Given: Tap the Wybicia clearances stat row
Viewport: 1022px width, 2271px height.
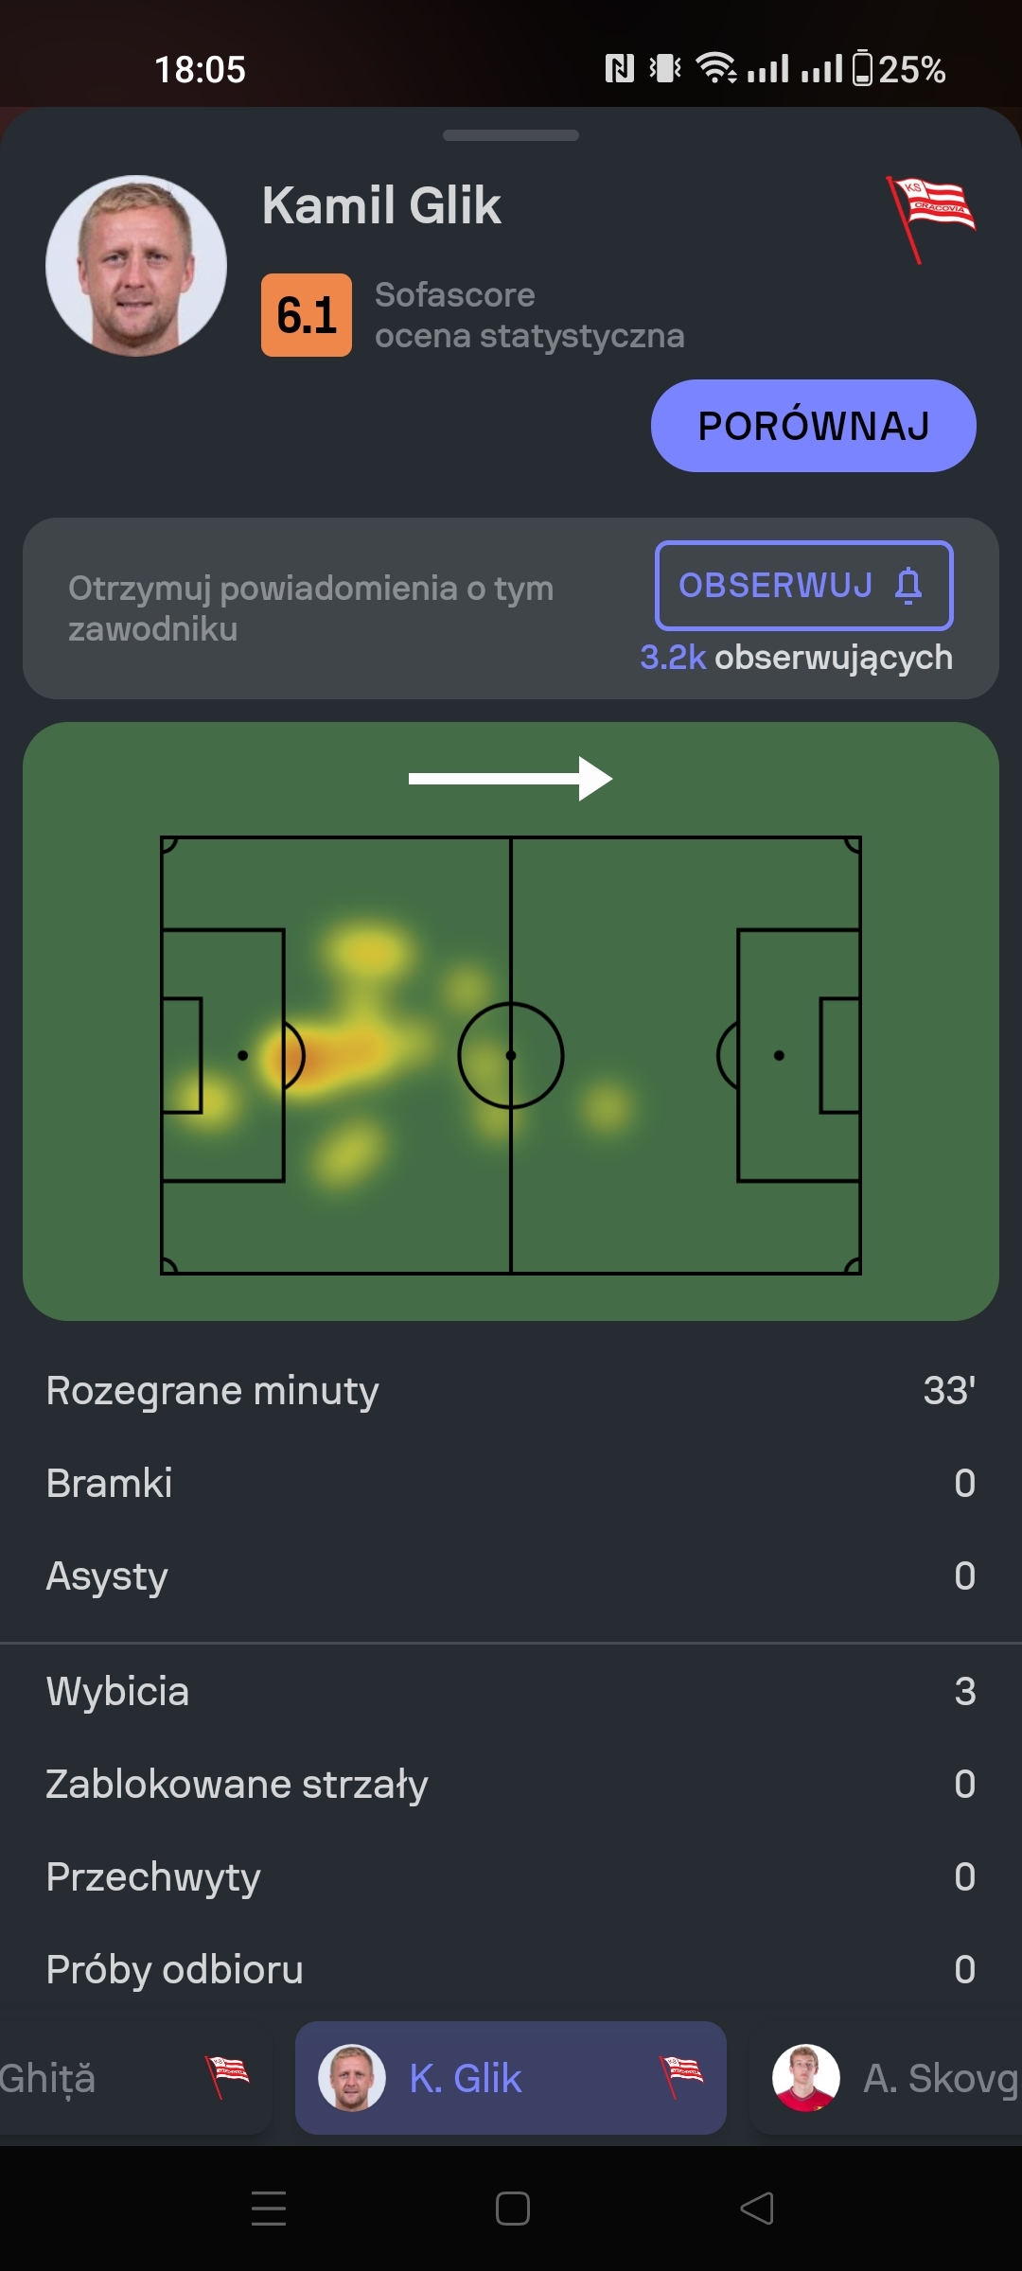Looking at the screenshot, I should click(511, 1691).
